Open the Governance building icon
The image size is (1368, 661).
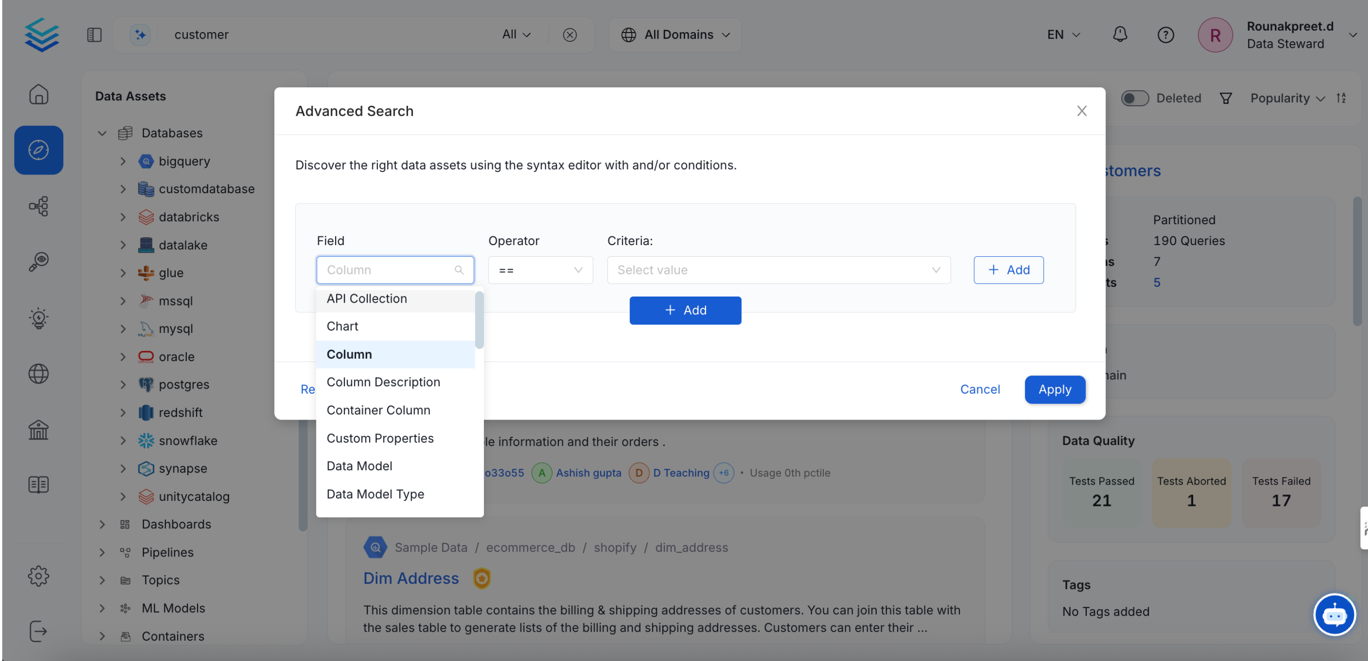click(x=38, y=430)
